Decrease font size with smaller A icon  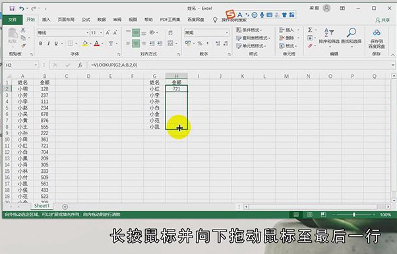tap(115, 33)
